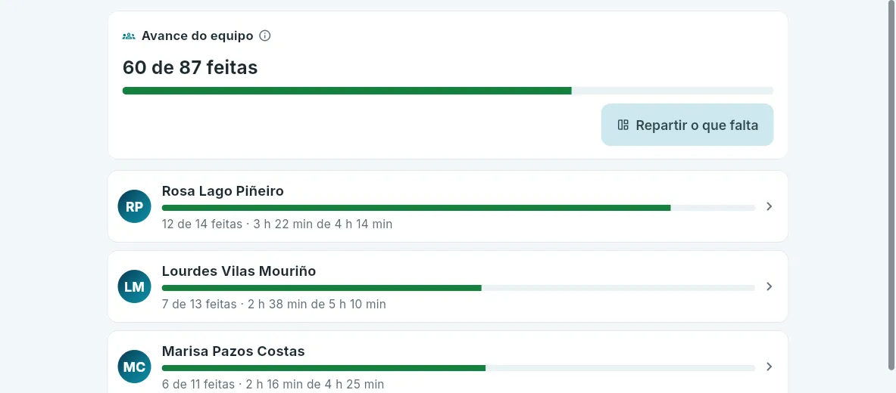896x393 pixels.
Task: Click the LM avatar for Lourdes Vilas
Action: pos(134,286)
